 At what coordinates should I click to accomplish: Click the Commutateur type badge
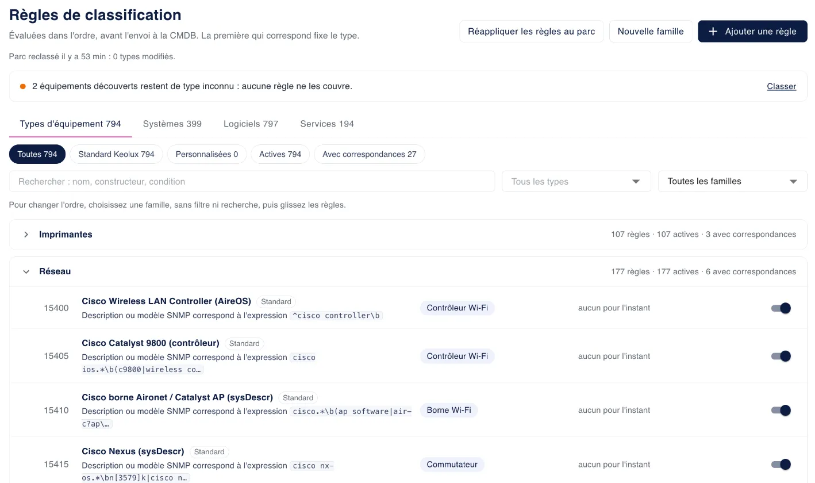(452, 465)
